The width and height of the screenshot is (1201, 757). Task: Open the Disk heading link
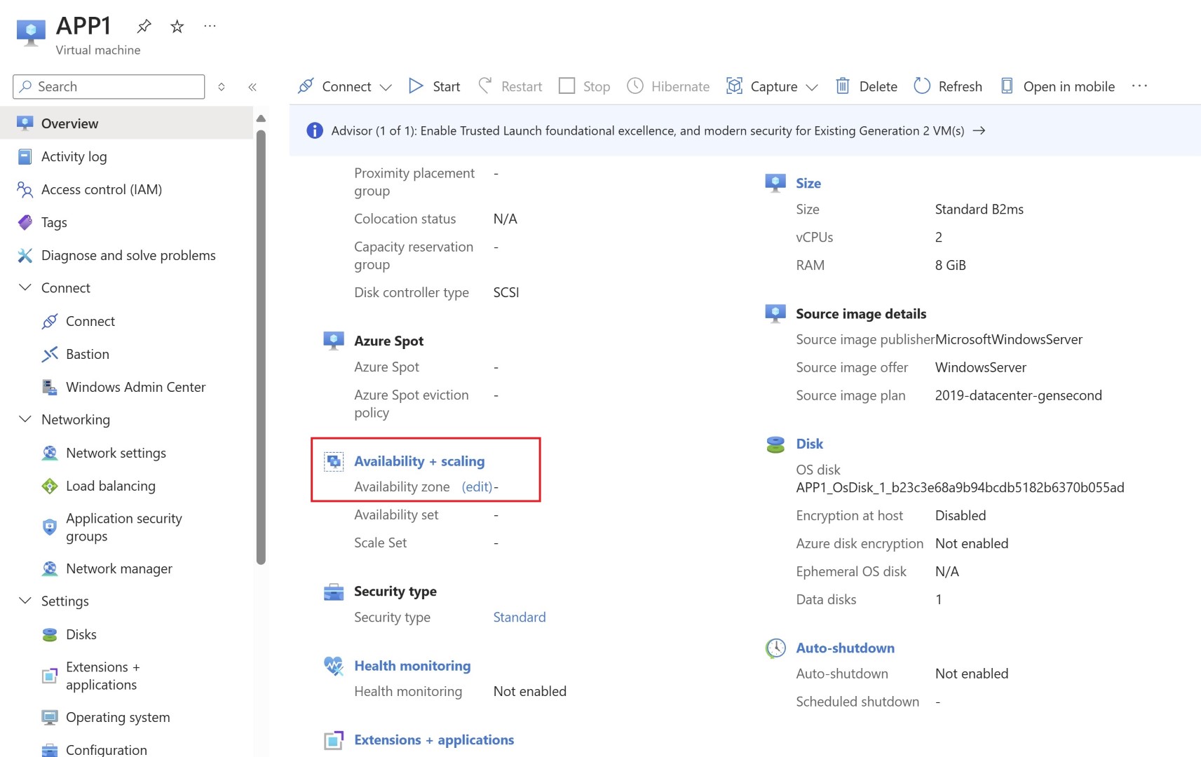point(809,444)
